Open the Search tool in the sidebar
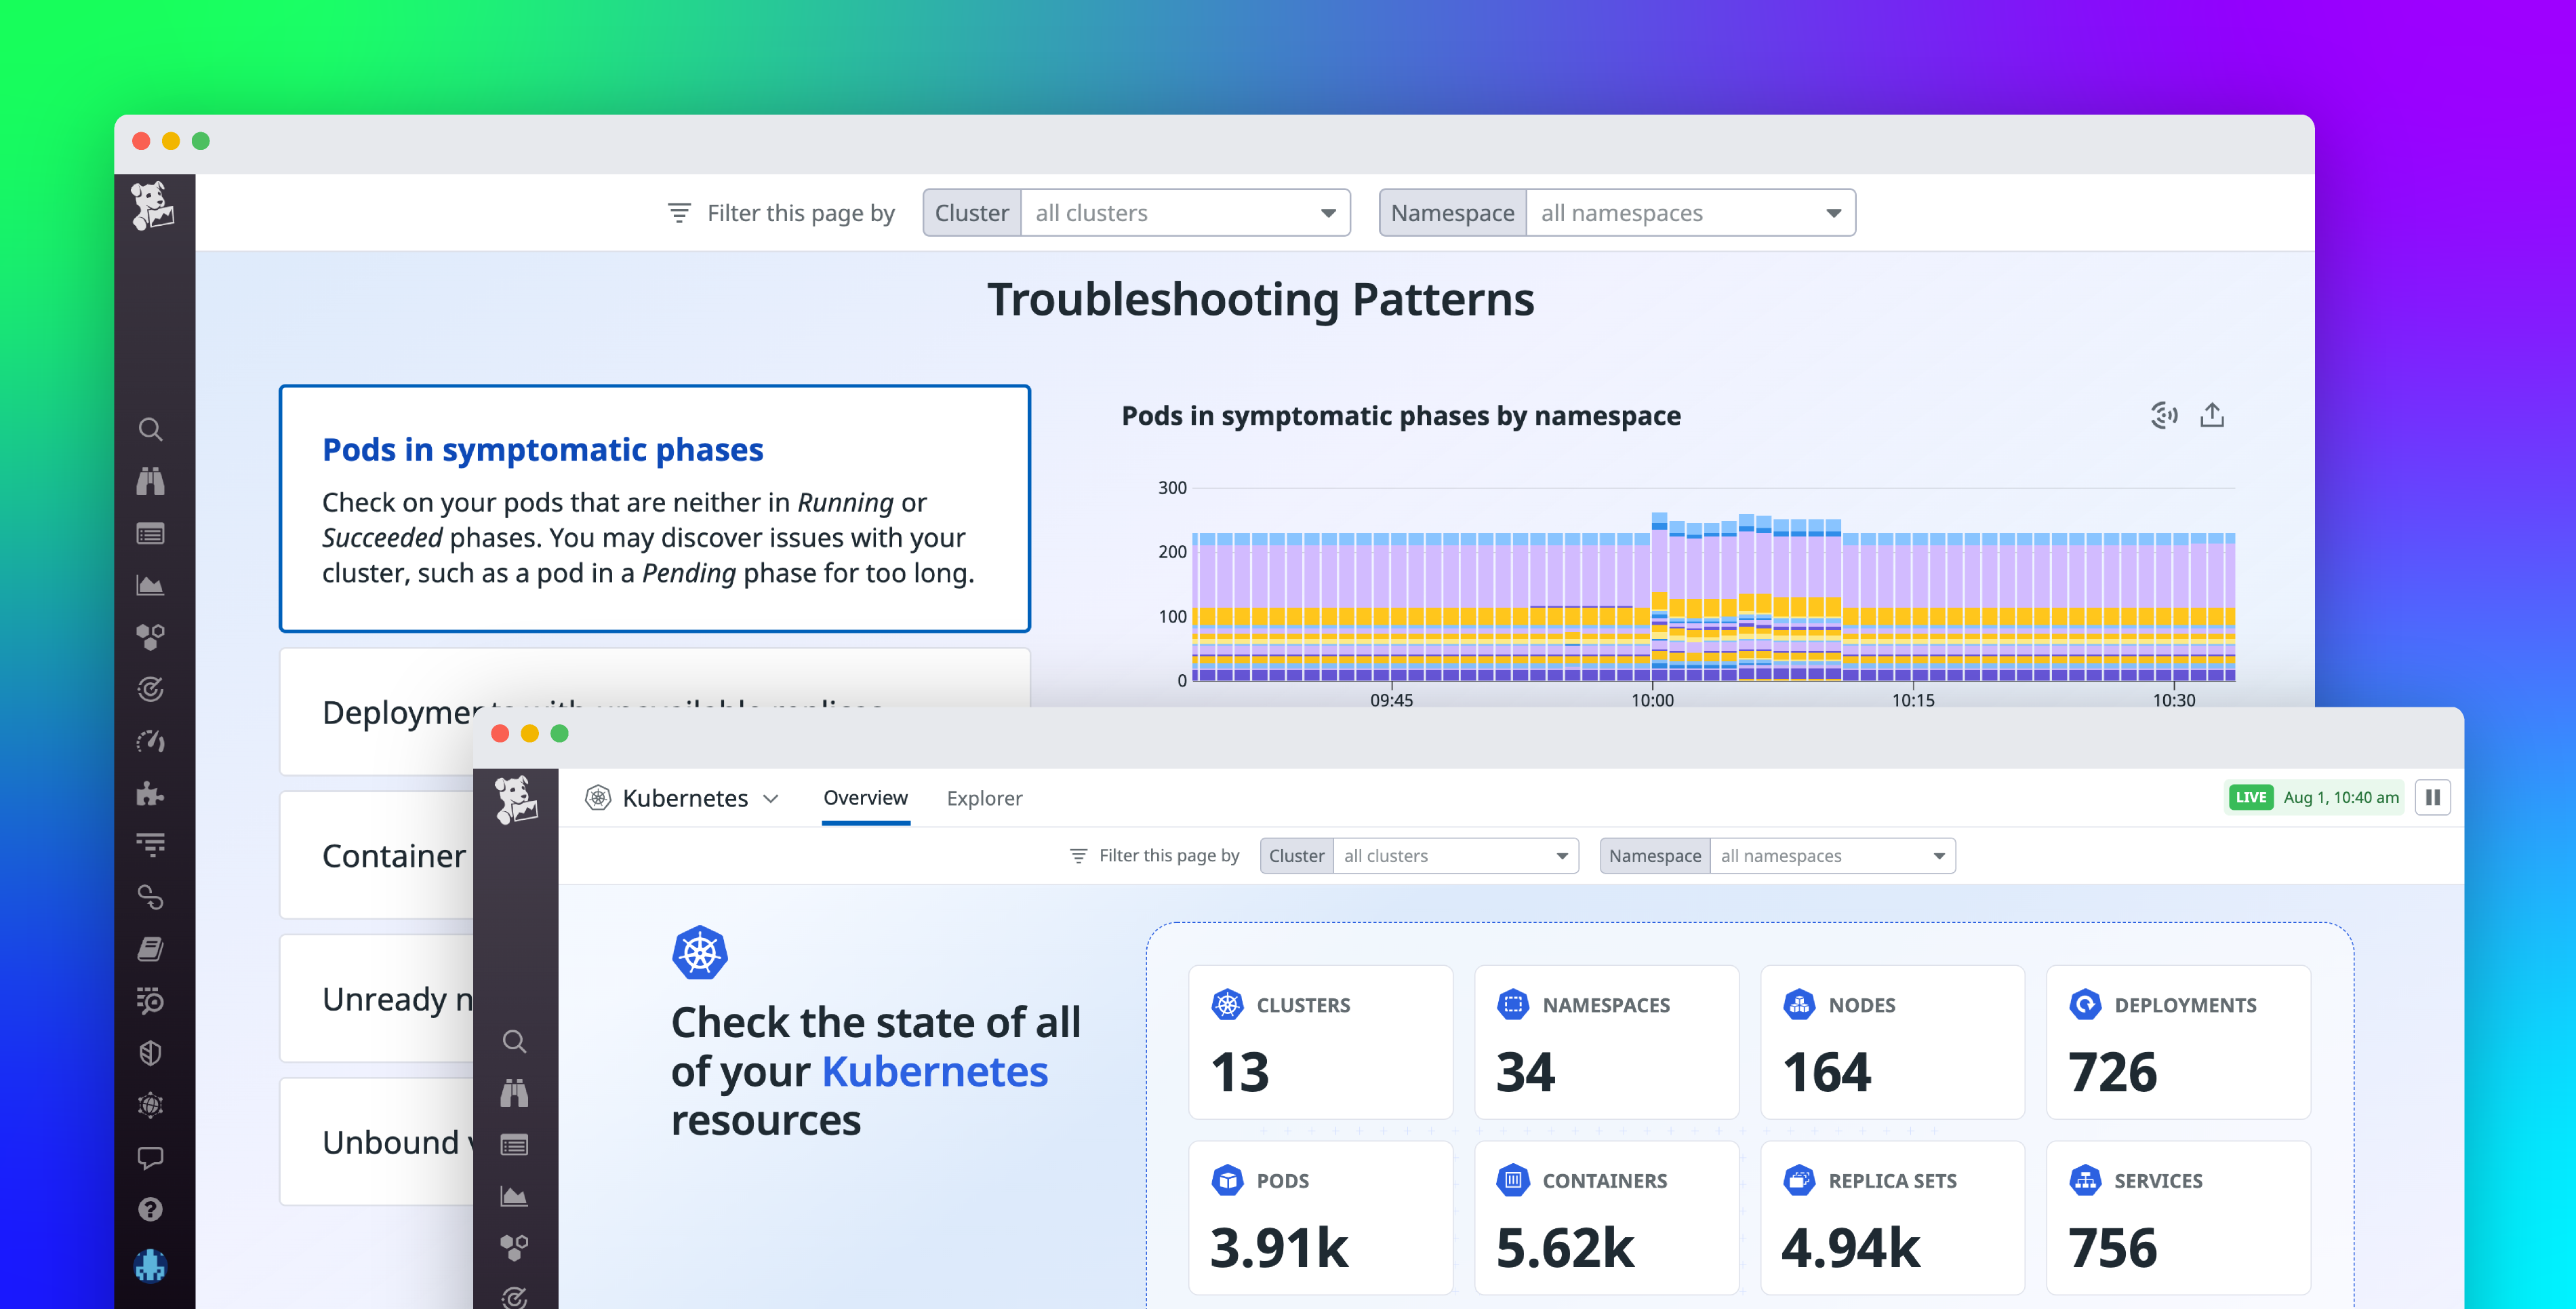Screen dimensions: 2576x1309 pos(152,429)
